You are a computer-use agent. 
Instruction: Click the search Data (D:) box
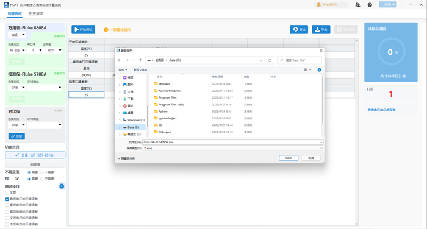pos(300,60)
